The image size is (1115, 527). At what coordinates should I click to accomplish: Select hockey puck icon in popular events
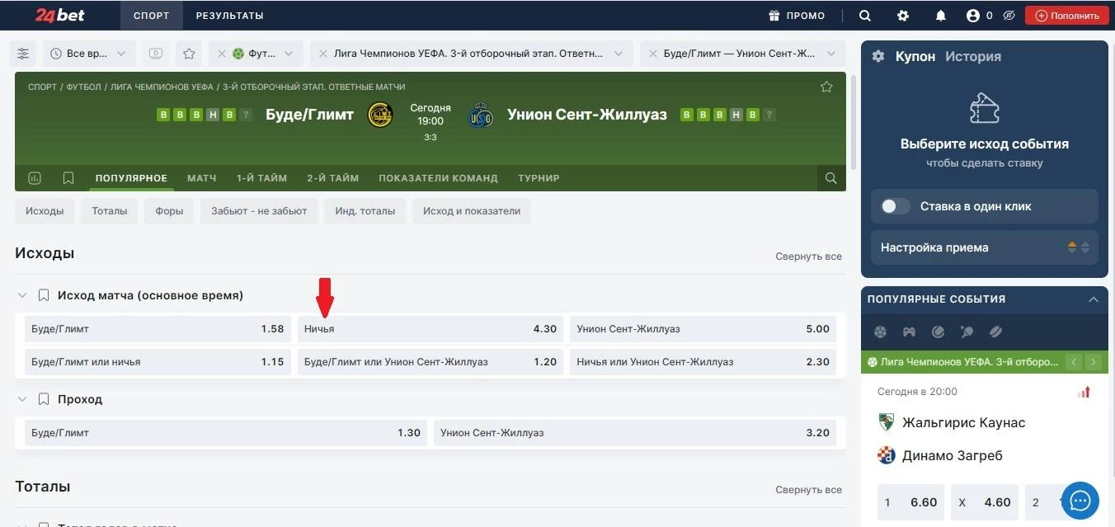pos(995,332)
